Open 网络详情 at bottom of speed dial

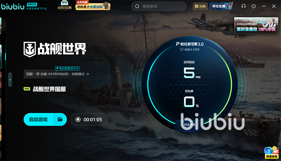pyautogui.click(x=189, y=125)
